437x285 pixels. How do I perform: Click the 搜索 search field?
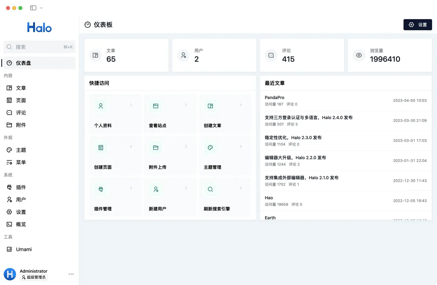[x=39, y=47]
